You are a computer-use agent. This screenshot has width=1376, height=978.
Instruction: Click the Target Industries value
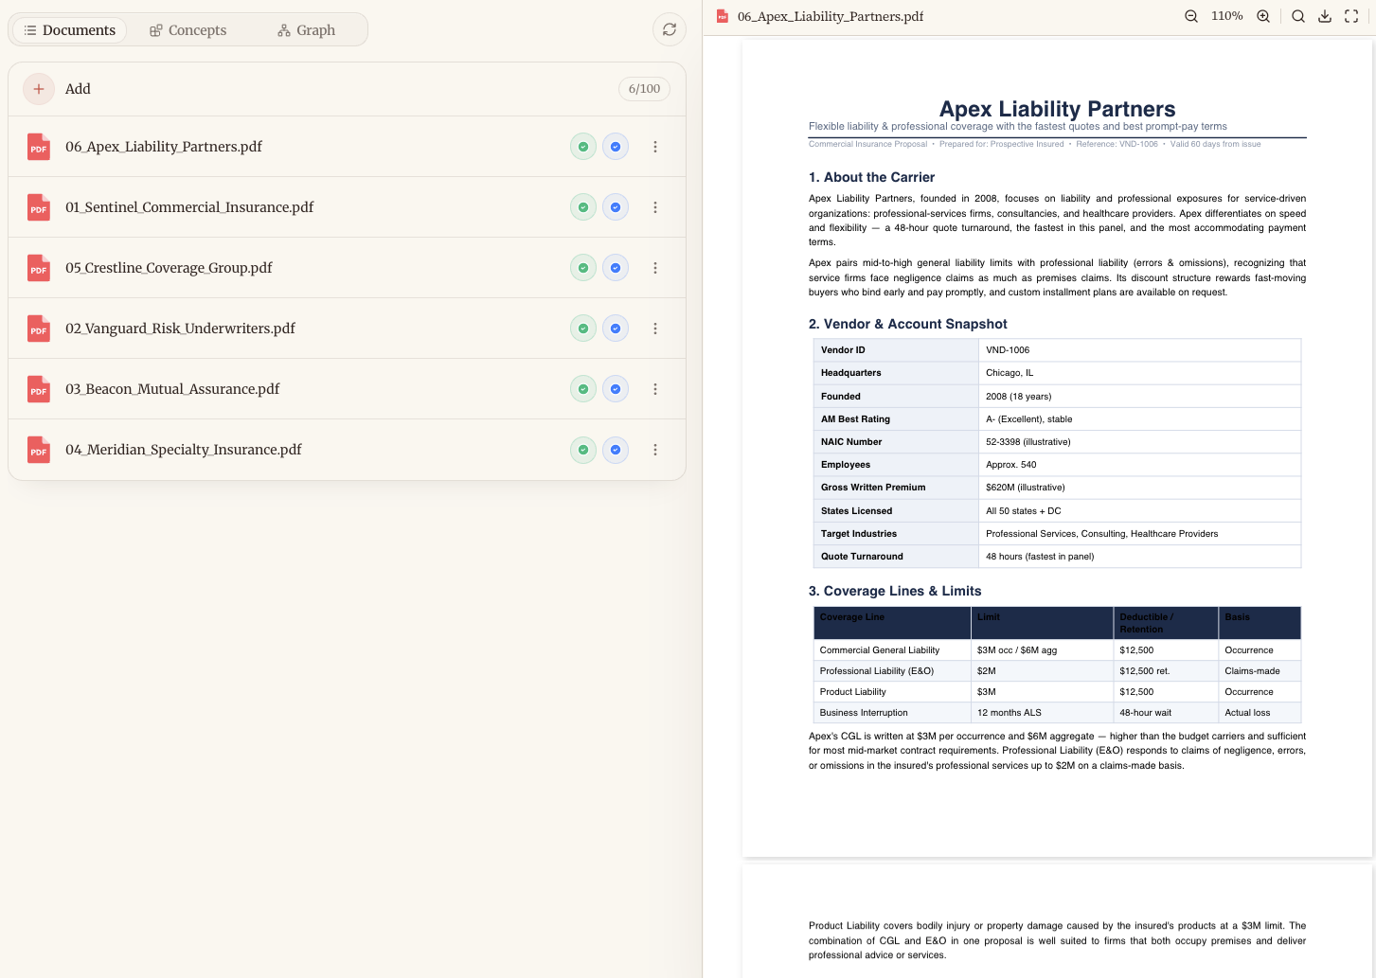[x=1102, y=534]
